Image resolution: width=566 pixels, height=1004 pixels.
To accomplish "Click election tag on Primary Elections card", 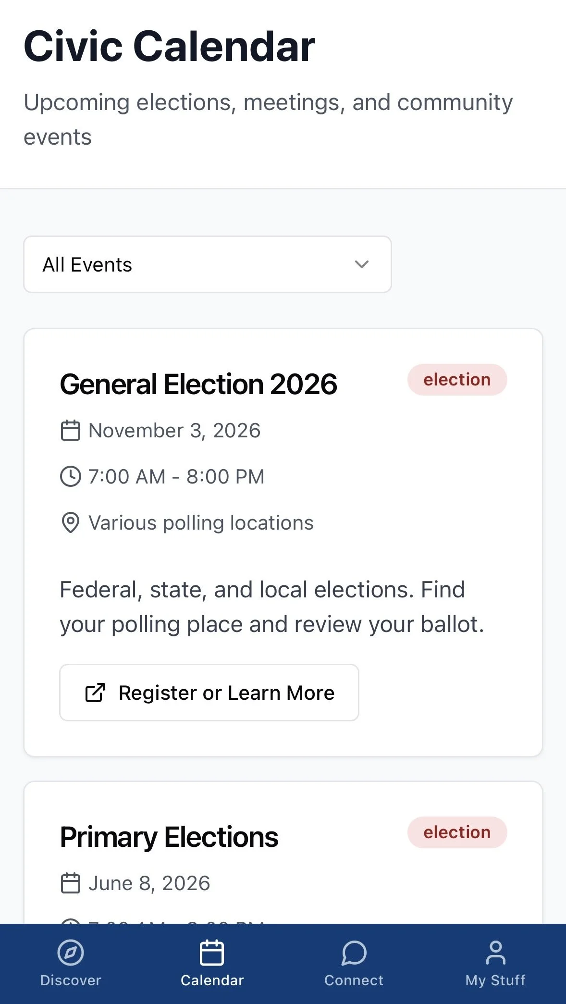I will click(x=457, y=832).
